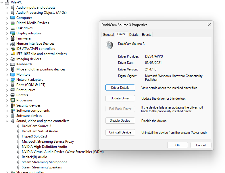Select Steam Streaming Speakers device
The image size is (225, 173).
[x=42, y=167]
